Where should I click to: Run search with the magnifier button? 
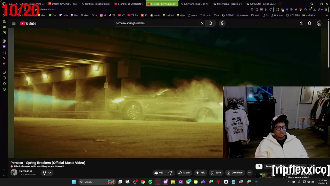pyautogui.click(x=211, y=23)
